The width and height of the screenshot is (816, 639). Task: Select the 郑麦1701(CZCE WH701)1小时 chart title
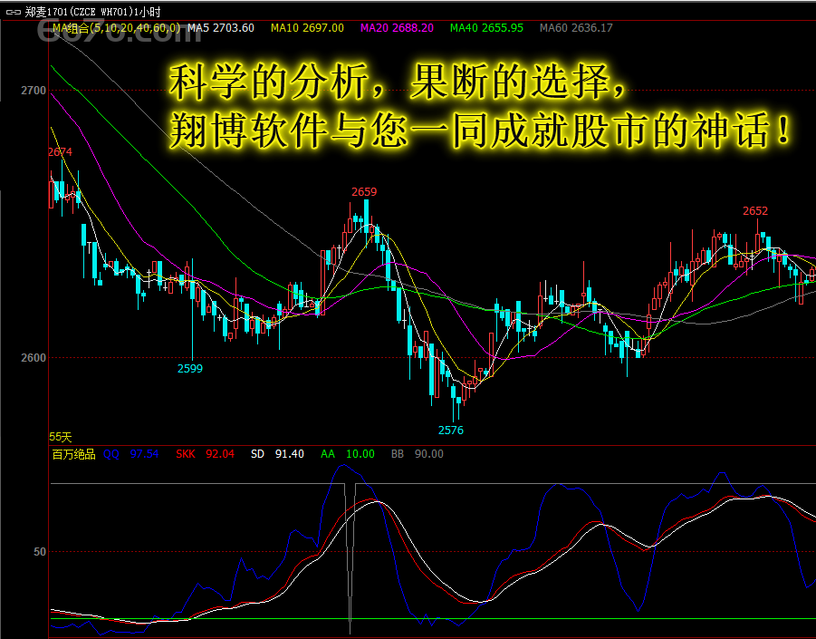tap(93, 12)
